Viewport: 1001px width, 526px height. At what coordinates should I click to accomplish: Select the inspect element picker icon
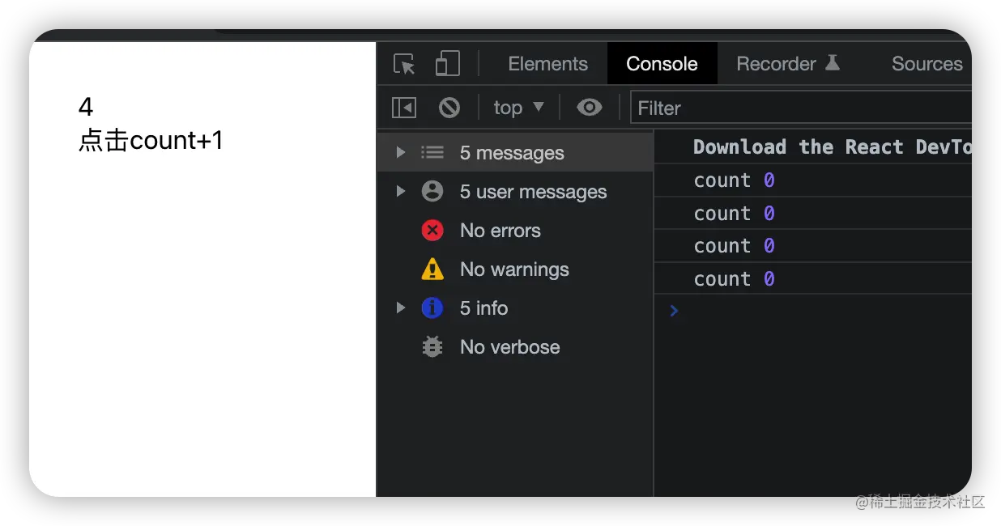coord(404,64)
